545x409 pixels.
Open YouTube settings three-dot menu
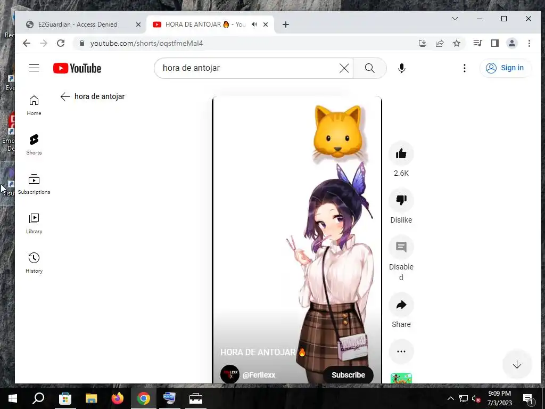click(x=464, y=68)
